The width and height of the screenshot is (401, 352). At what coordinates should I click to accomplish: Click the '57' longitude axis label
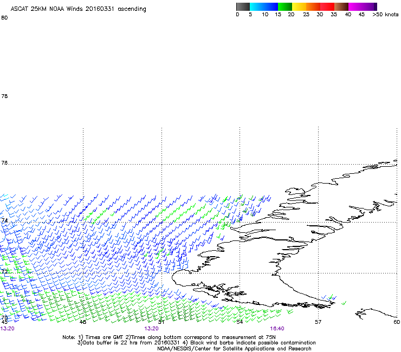(318, 322)
